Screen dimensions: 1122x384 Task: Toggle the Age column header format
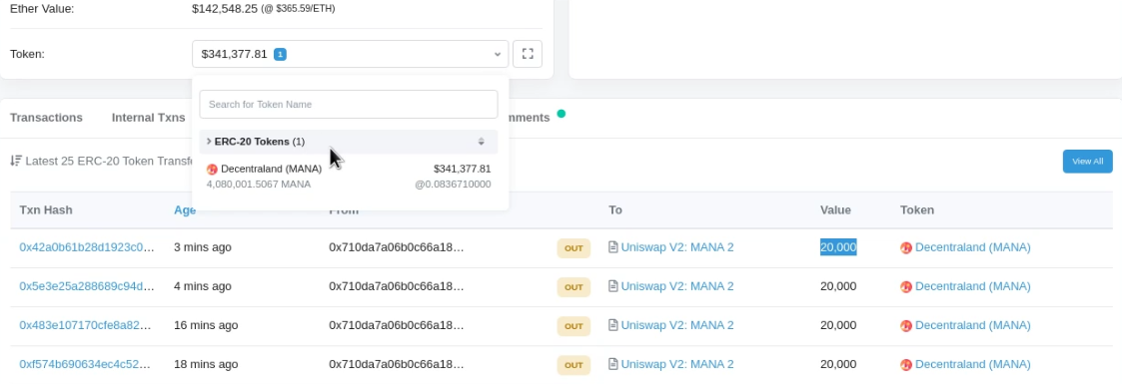tap(185, 209)
